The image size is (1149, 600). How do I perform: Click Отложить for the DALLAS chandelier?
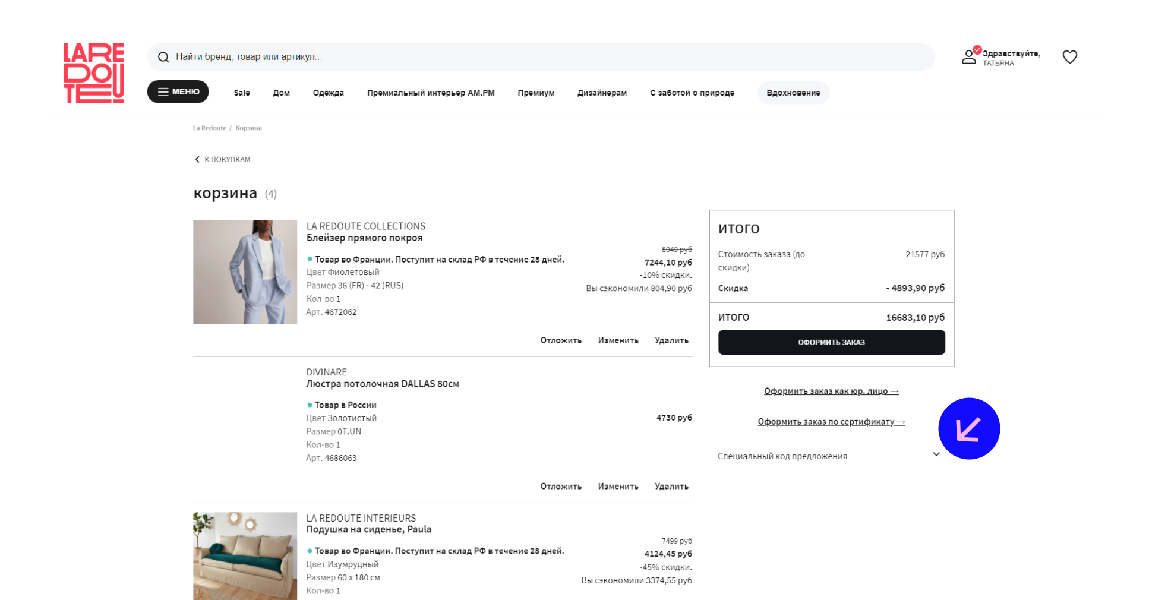[561, 486]
